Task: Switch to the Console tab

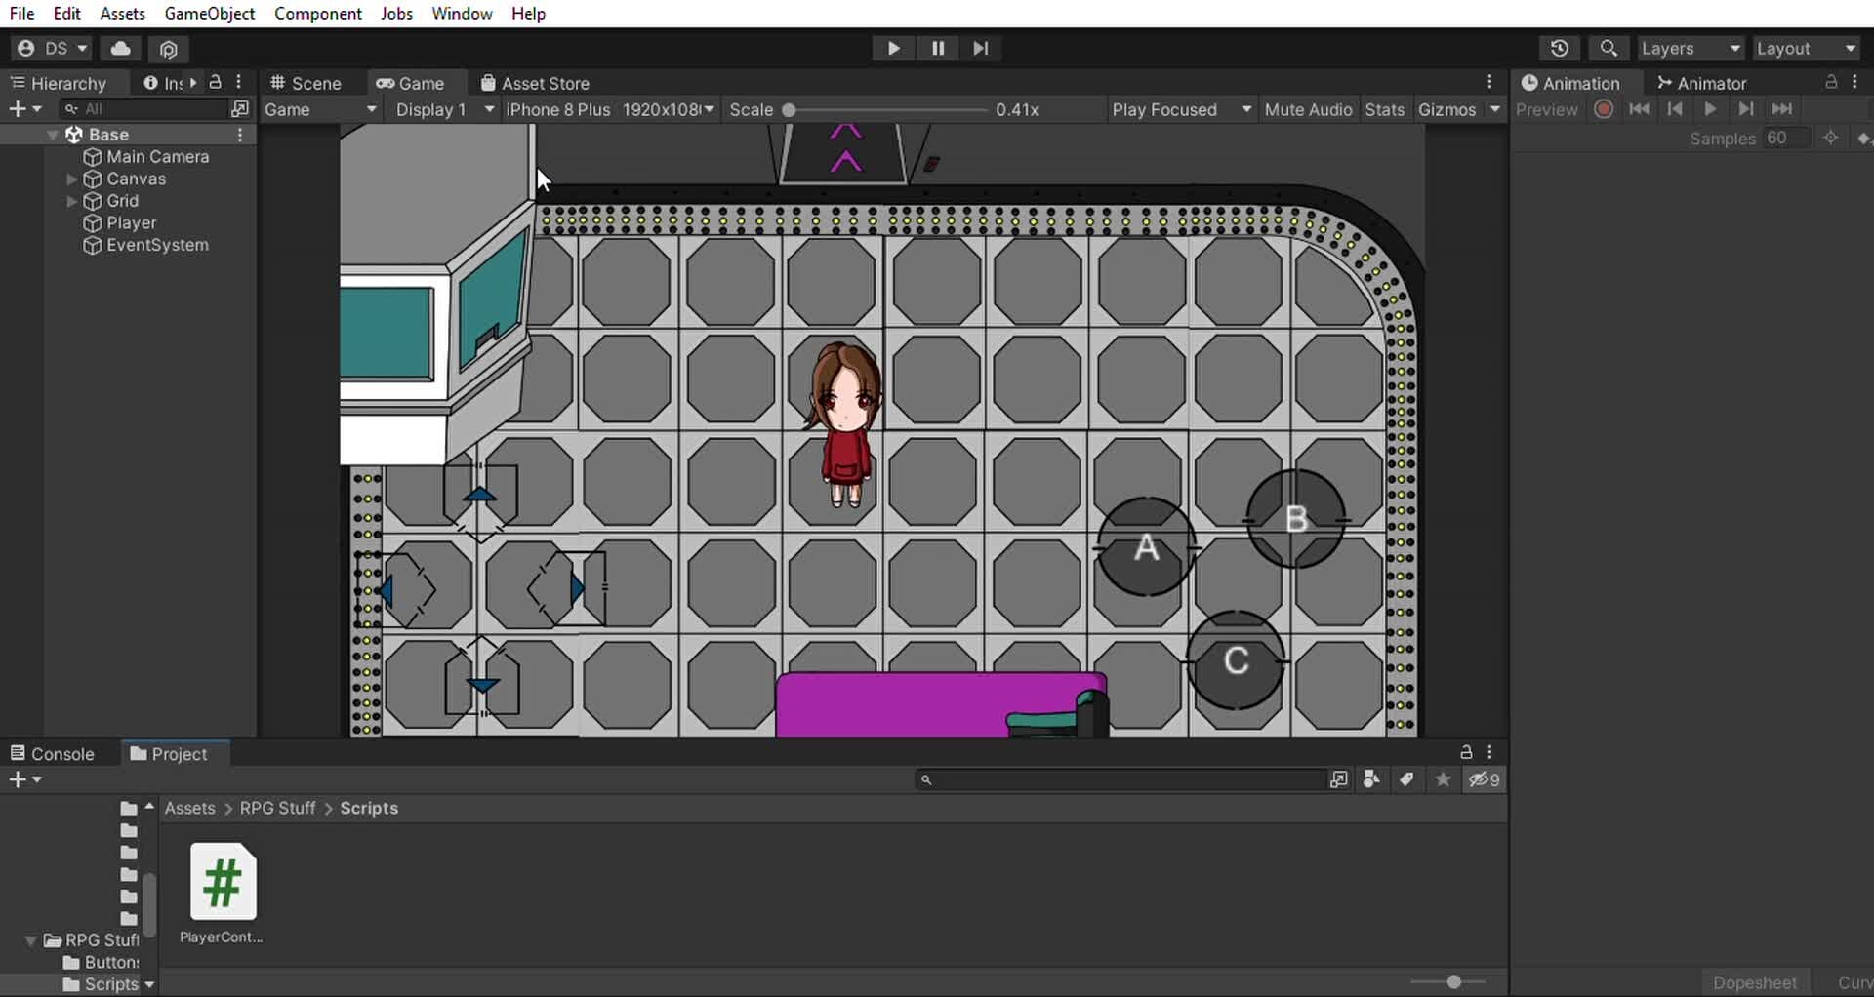Action: (x=53, y=753)
